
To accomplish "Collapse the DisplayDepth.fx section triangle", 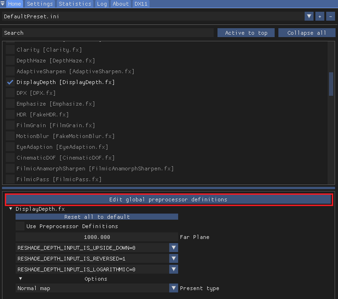I will [x=11, y=209].
